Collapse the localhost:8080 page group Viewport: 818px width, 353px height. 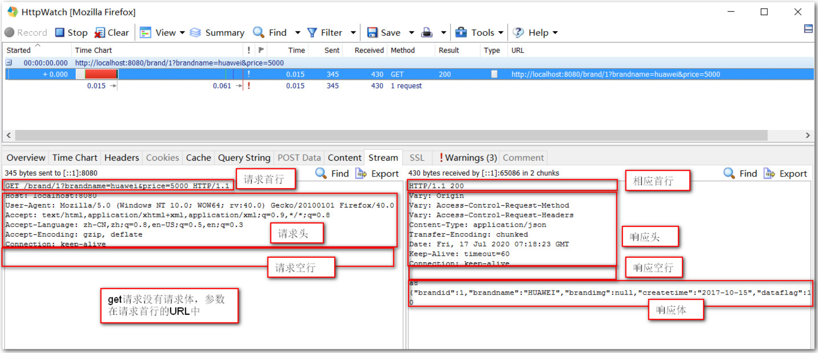(9, 63)
